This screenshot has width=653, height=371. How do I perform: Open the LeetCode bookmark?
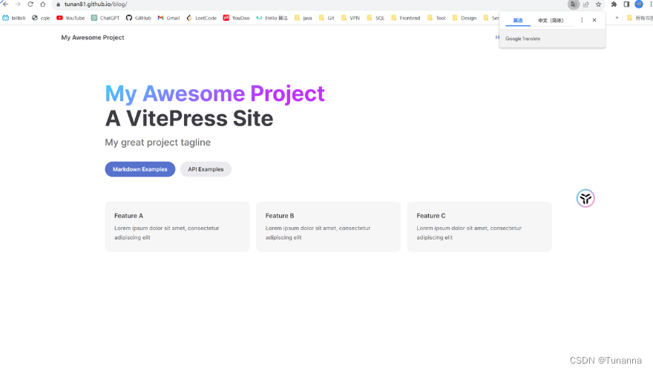coord(202,18)
